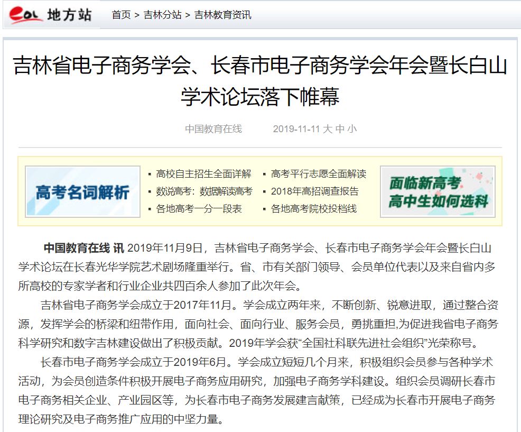Image resolution: width=521 pixels, height=432 pixels.
Task: Go to 吉林分站 in breadcrumb
Action: tap(163, 15)
